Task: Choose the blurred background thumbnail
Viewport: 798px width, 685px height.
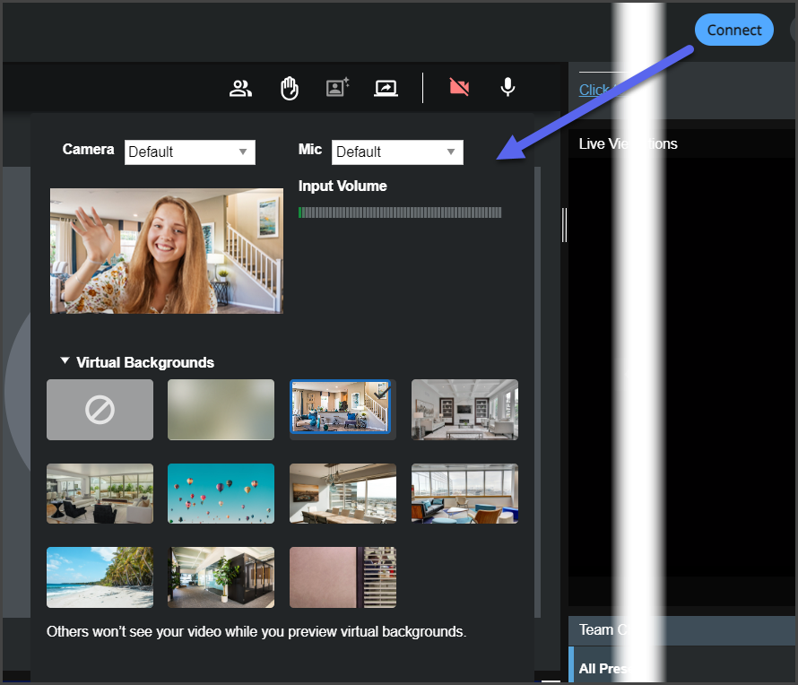Action: (x=221, y=410)
